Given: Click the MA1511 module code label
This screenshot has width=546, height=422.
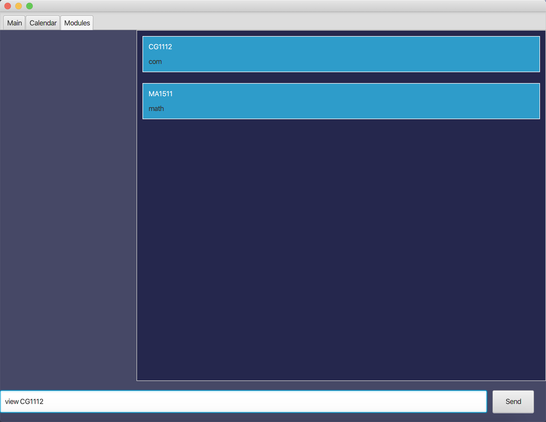Looking at the screenshot, I should (x=161, y=94).
